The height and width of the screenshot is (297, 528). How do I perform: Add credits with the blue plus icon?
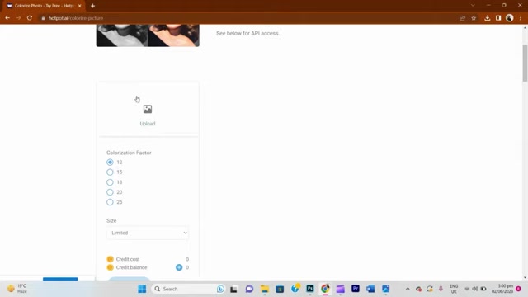click(x=179, y=267)
